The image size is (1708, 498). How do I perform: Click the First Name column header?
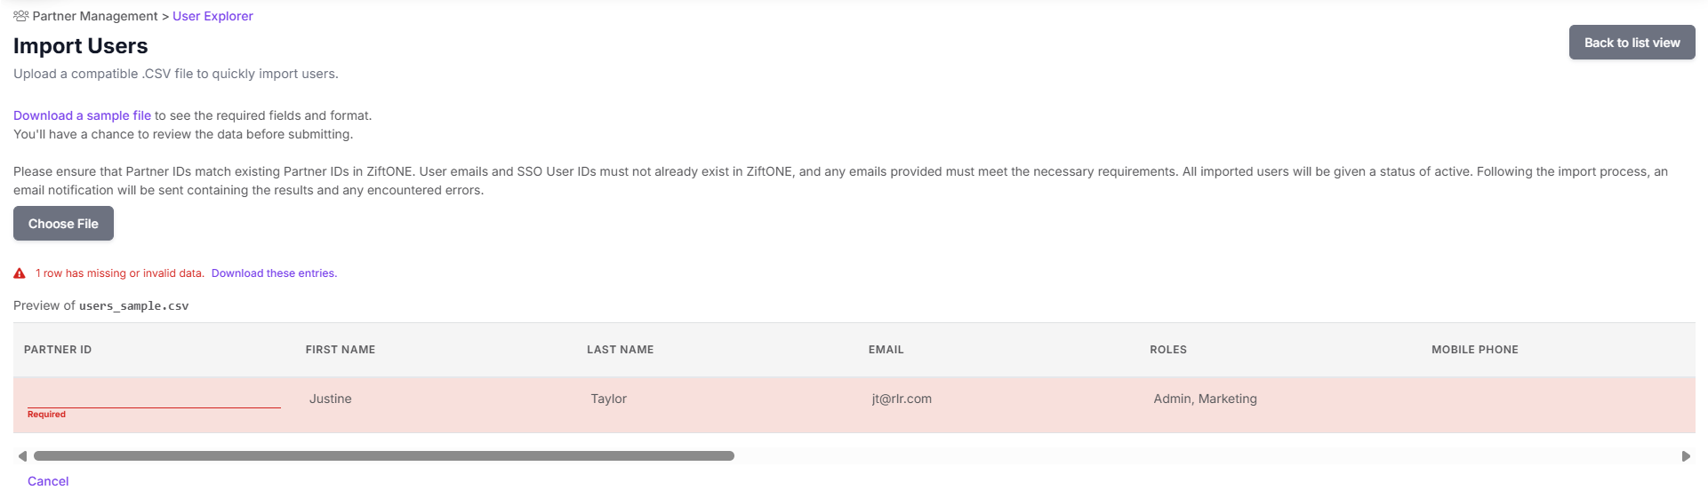pos(341,350)
